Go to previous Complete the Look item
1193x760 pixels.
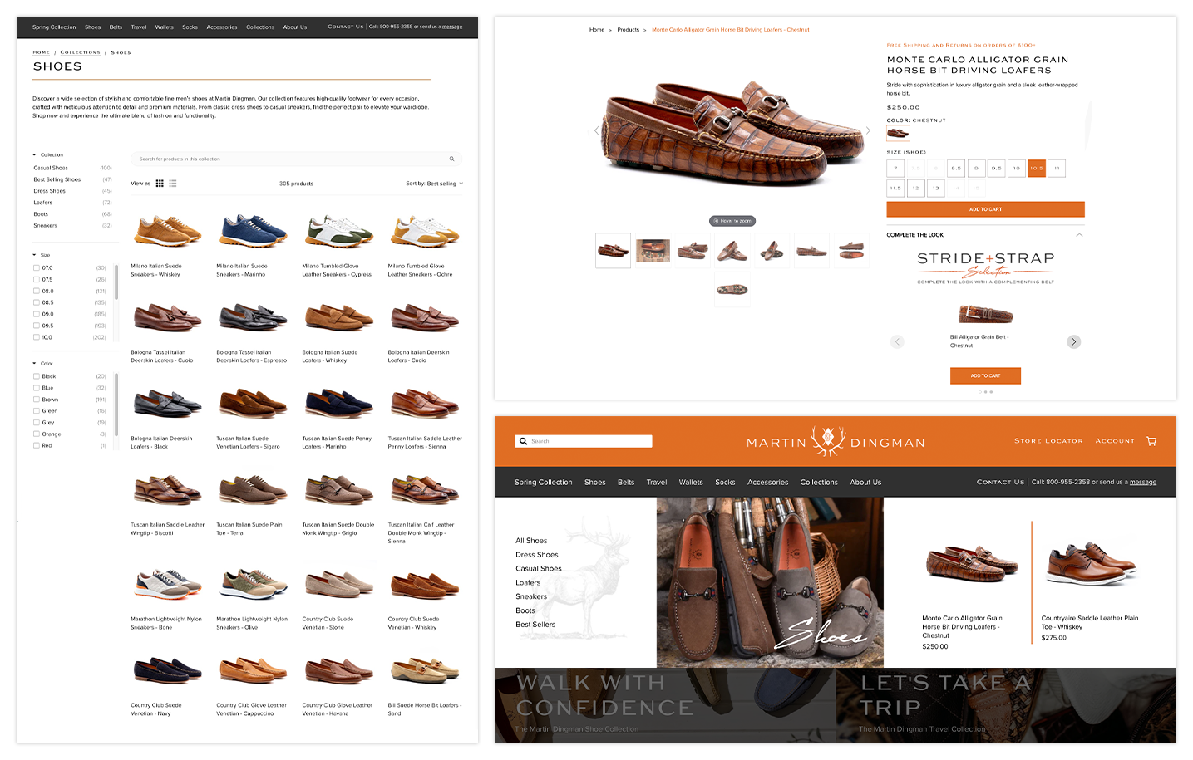tap(897, 341)
